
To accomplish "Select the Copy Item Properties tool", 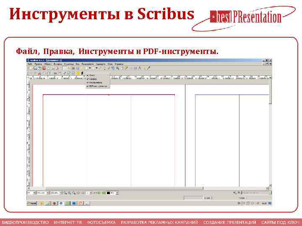I will (x=144, y=68).
